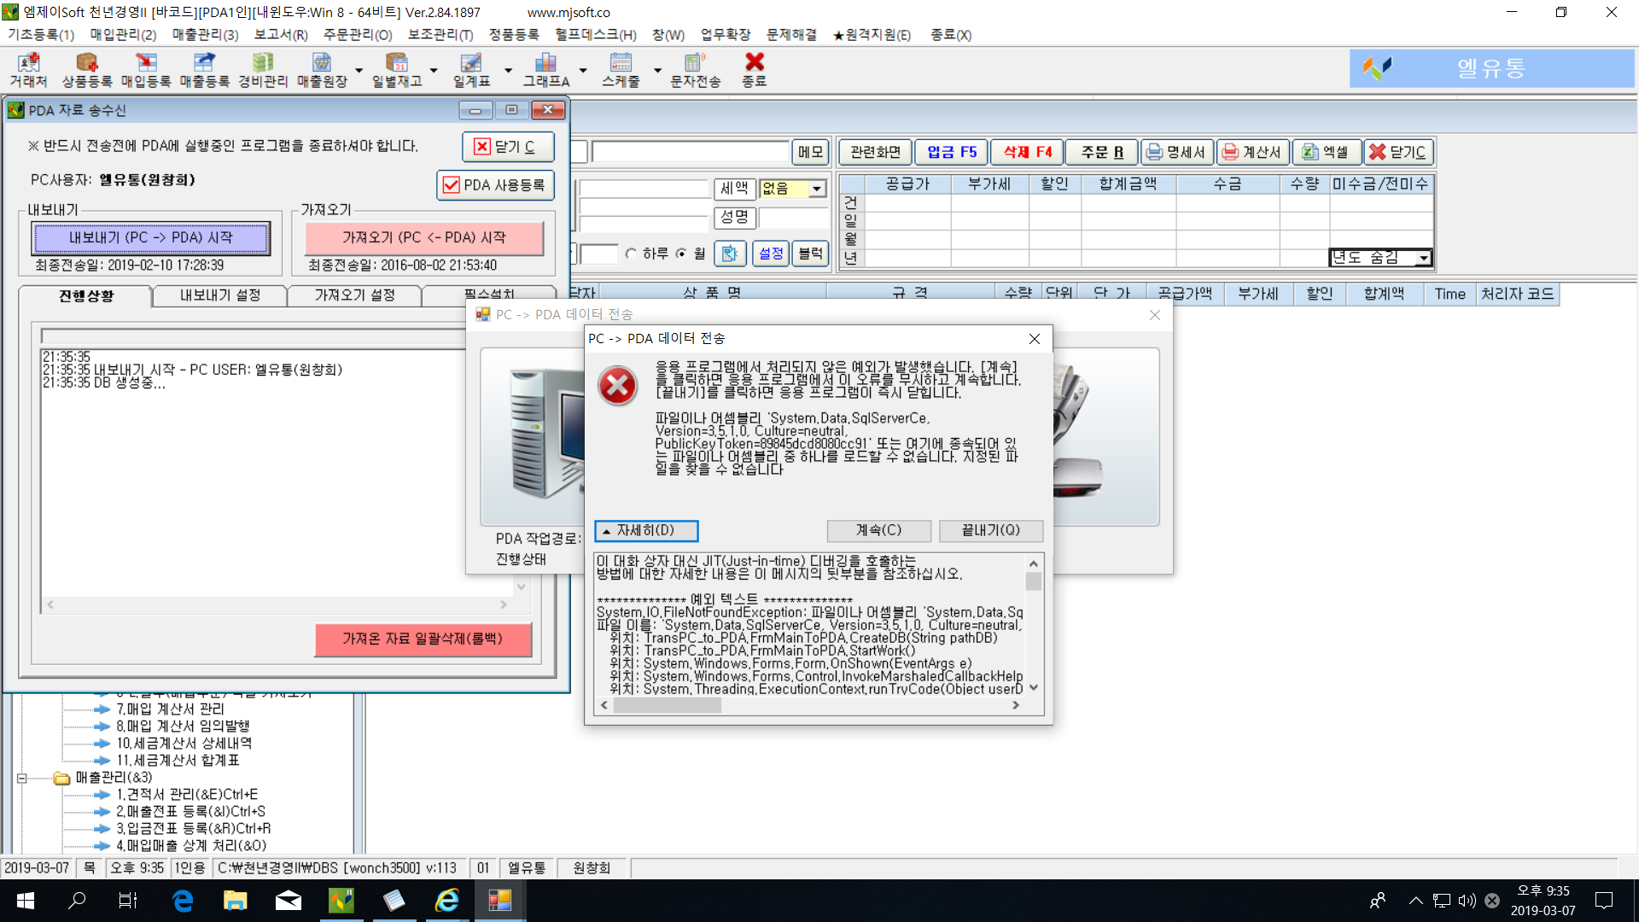Open File Explorer from taskbar
Screen dimensions: 1639x922
[235, 901]
